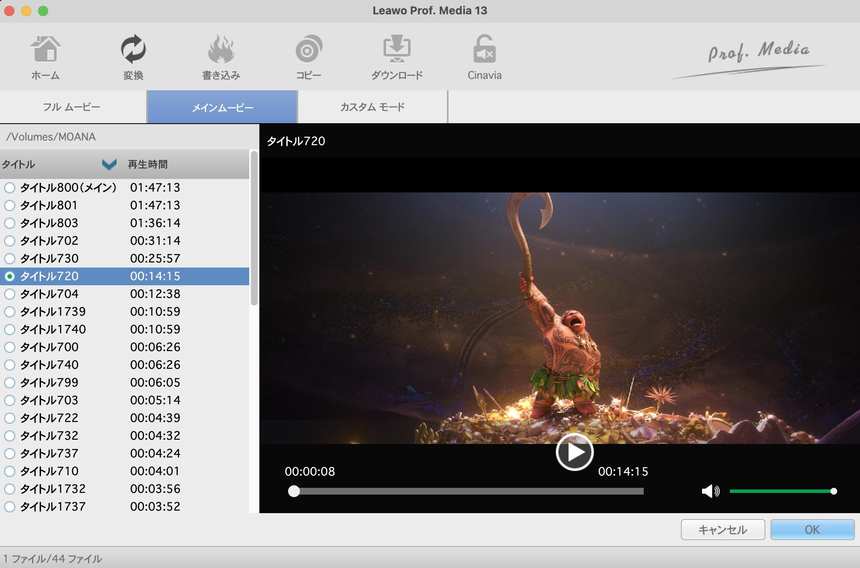Click the タイトル720 preview heading

[296, 141]
